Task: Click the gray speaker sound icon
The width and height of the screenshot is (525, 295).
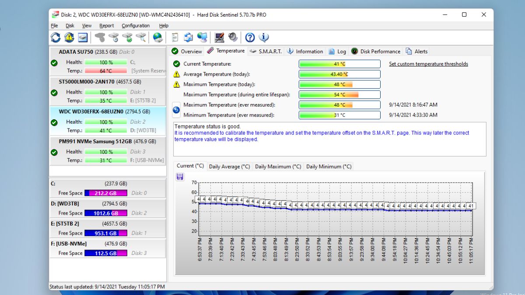Action: tap(233, 37)
